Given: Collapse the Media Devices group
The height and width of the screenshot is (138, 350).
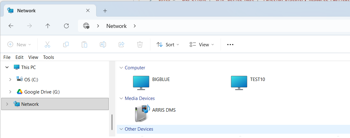Looking at the screenshot, I should pos(121,98).
